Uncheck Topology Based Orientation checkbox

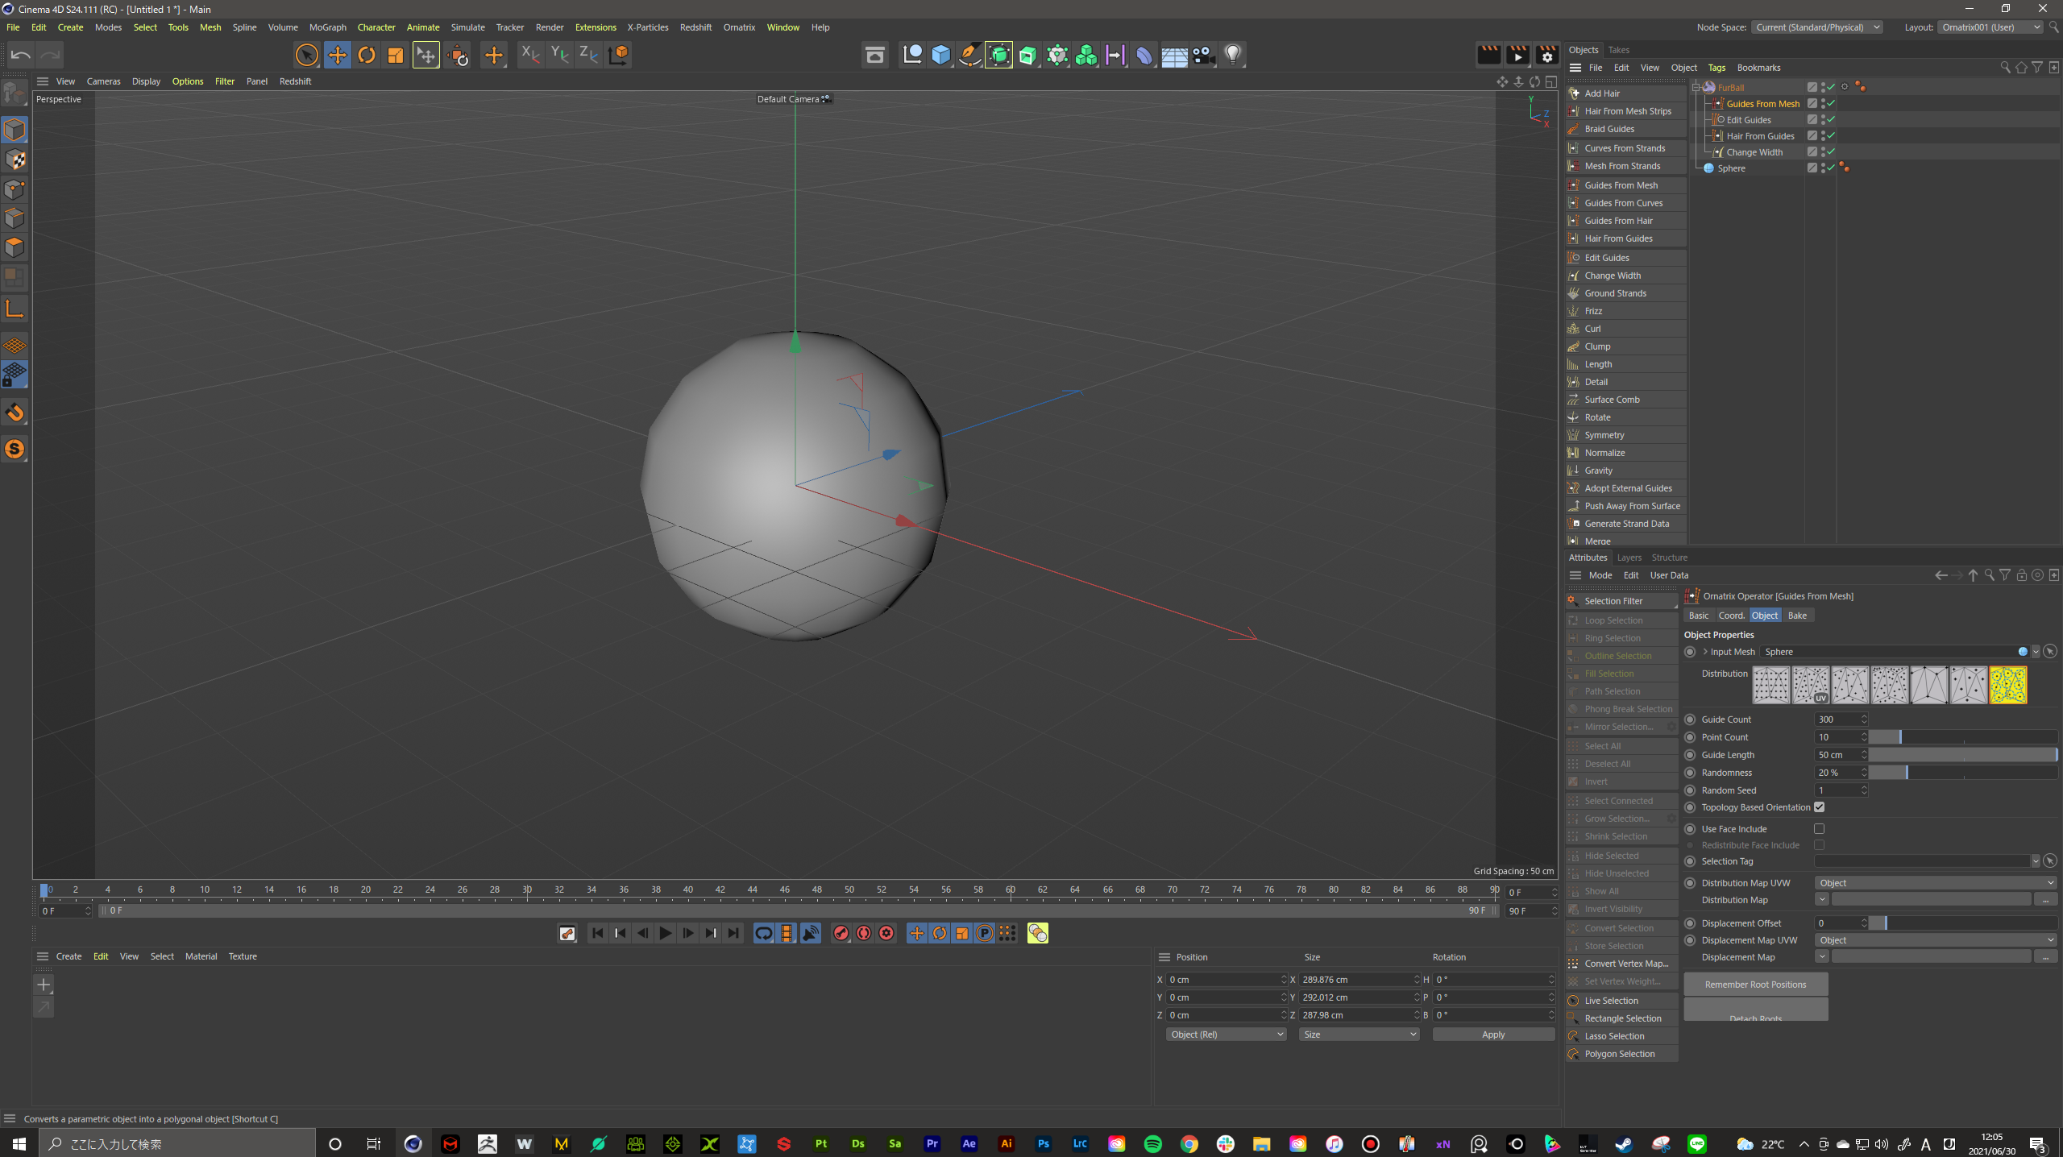(1819, 807)
